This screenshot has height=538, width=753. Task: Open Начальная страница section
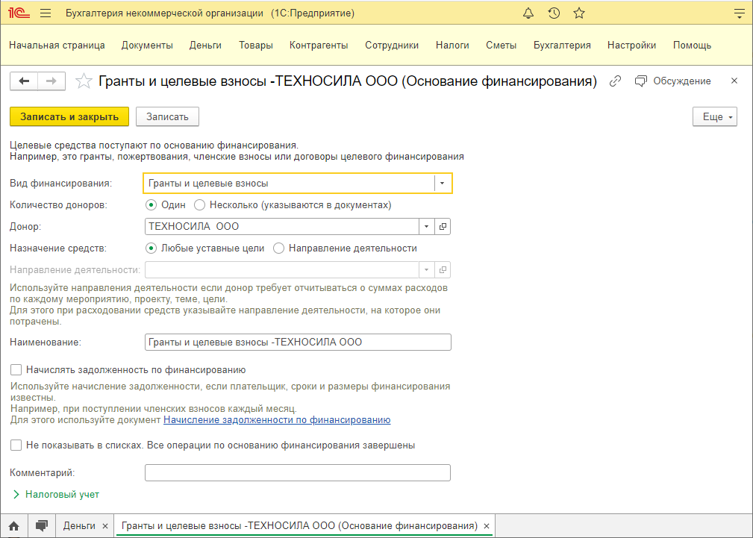coord(57,46)
